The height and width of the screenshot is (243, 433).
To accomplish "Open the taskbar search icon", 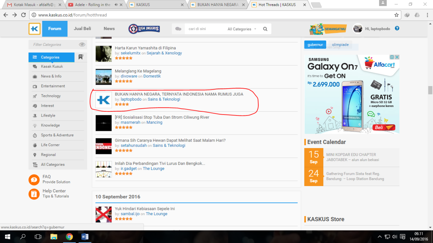I will coord(23,237).
